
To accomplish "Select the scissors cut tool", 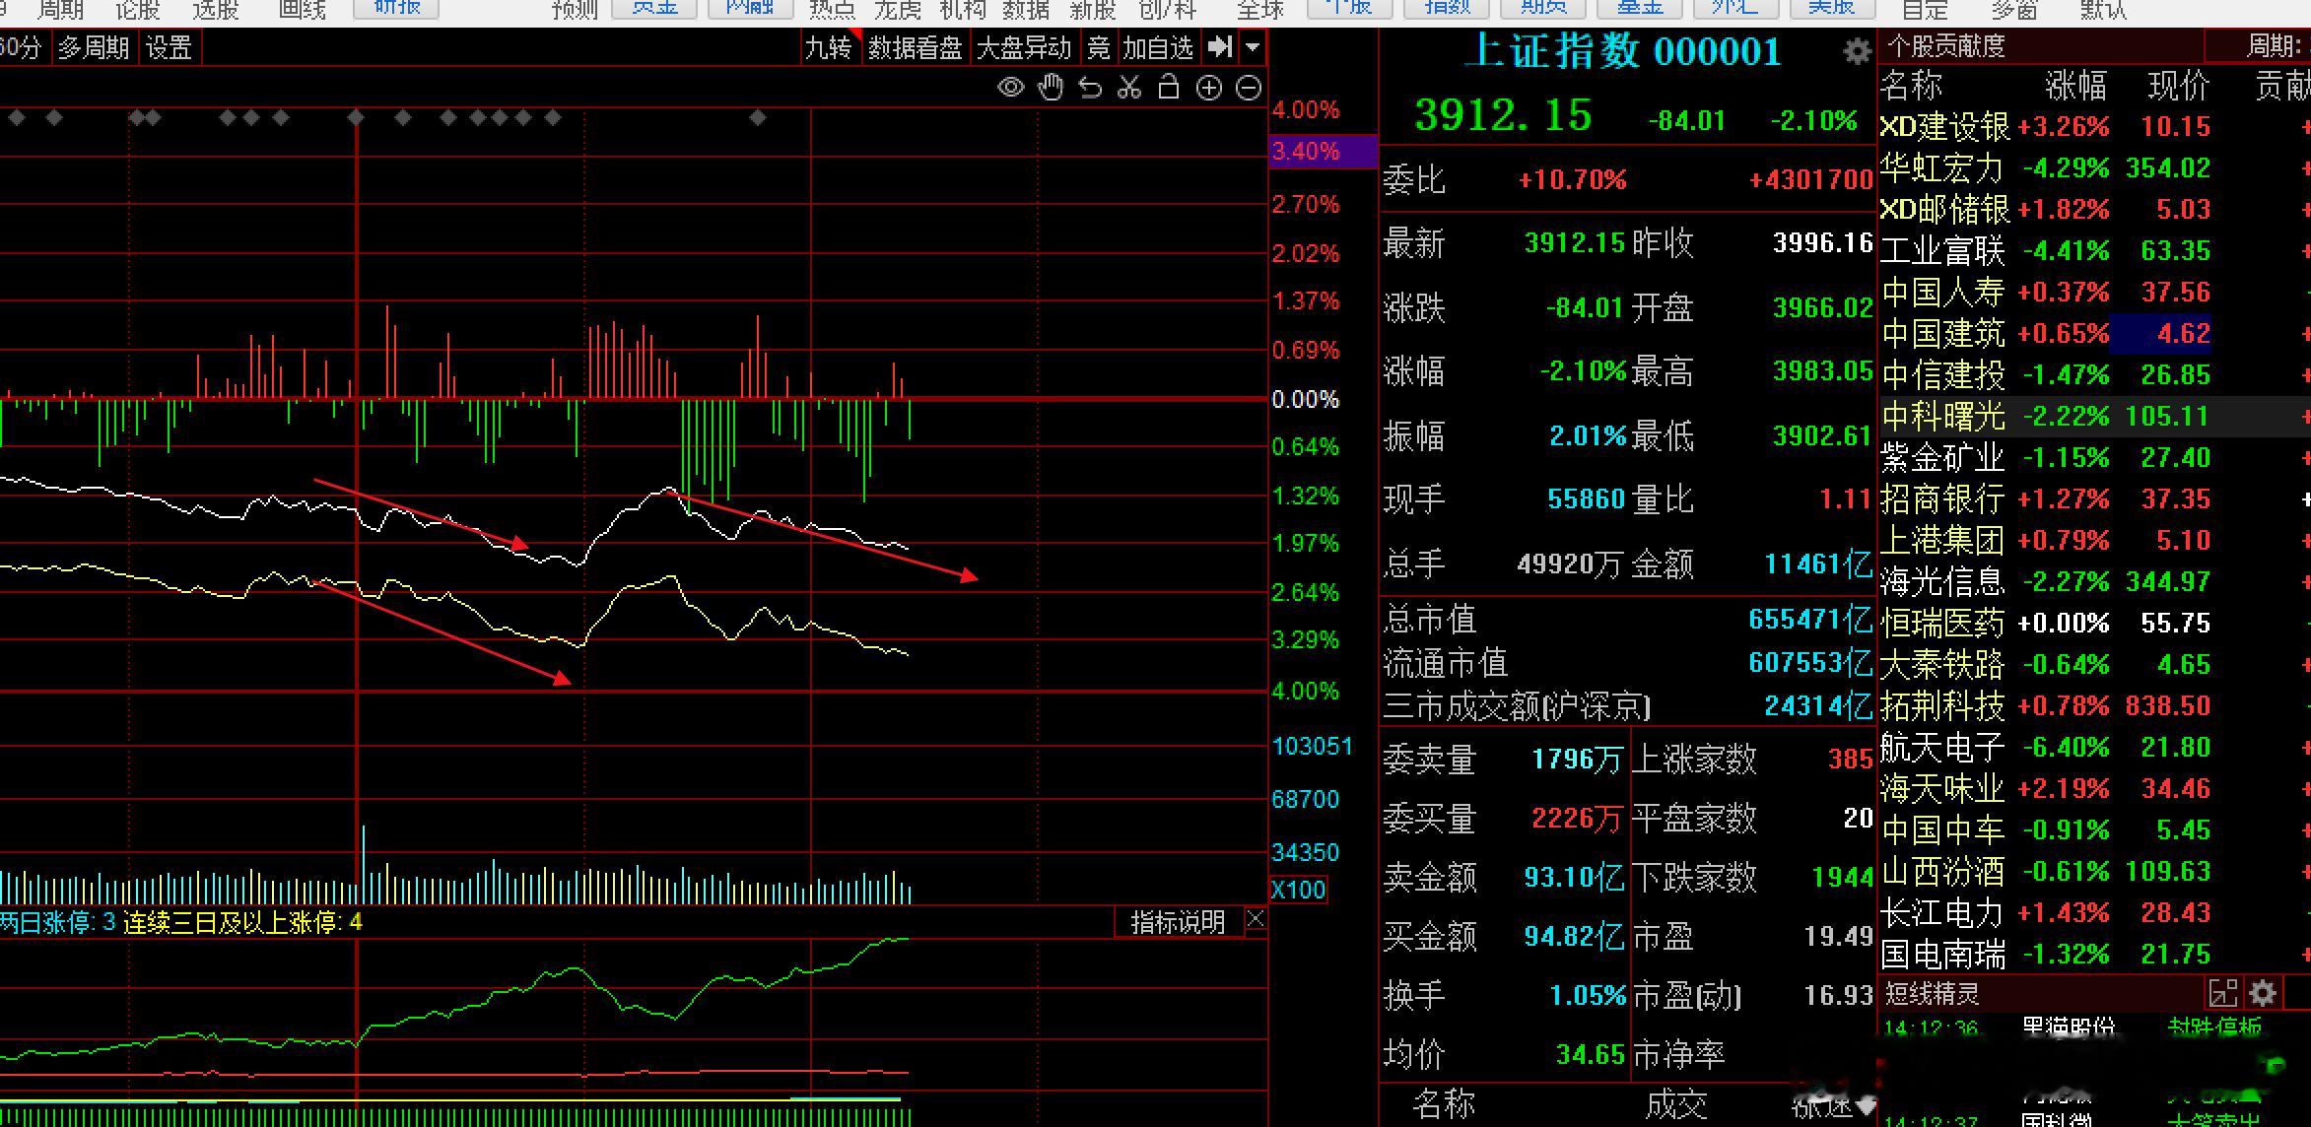I will (1129, 88).
